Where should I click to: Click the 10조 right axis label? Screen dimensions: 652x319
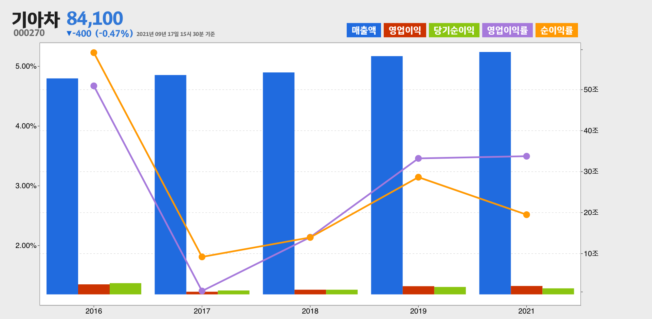[x=591, y=253]
